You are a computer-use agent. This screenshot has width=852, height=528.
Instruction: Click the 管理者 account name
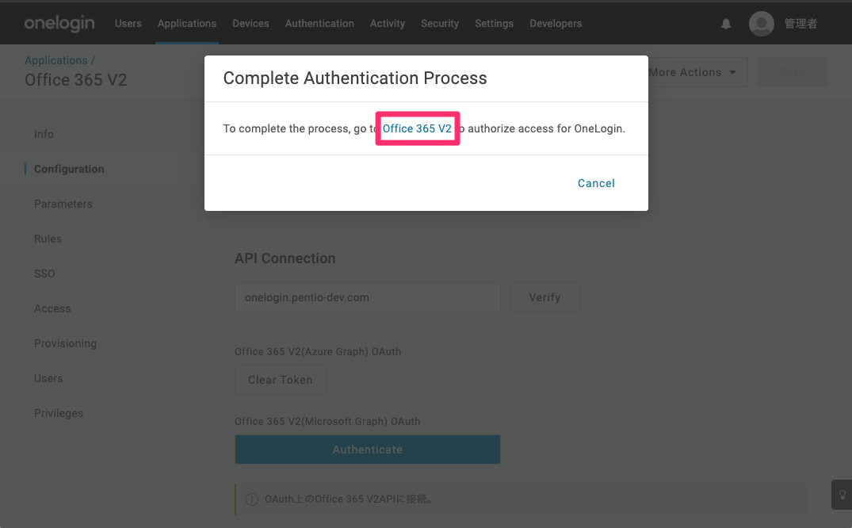(x=800, y=23)
